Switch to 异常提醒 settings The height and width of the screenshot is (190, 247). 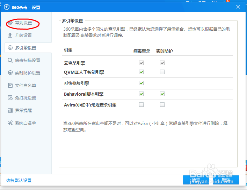pyautogui.click(x=23, y=110)
